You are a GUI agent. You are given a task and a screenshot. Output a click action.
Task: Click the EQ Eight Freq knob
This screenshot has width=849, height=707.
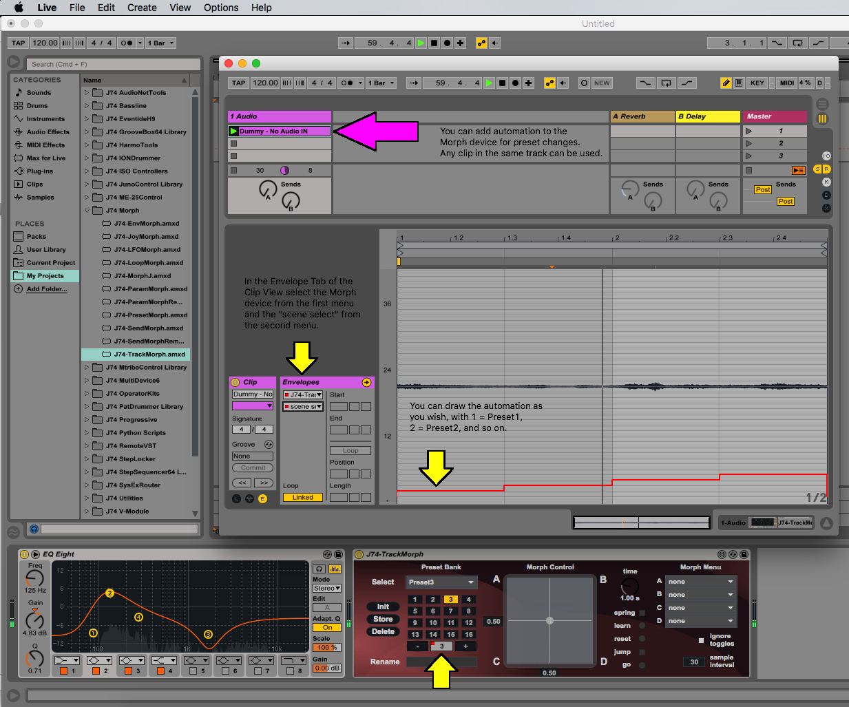(x=34, y=578)
